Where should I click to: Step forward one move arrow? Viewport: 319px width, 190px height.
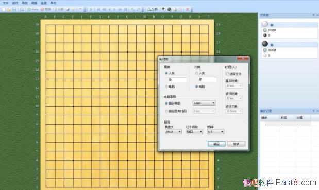pyautogui.click(x=114, y=10)
